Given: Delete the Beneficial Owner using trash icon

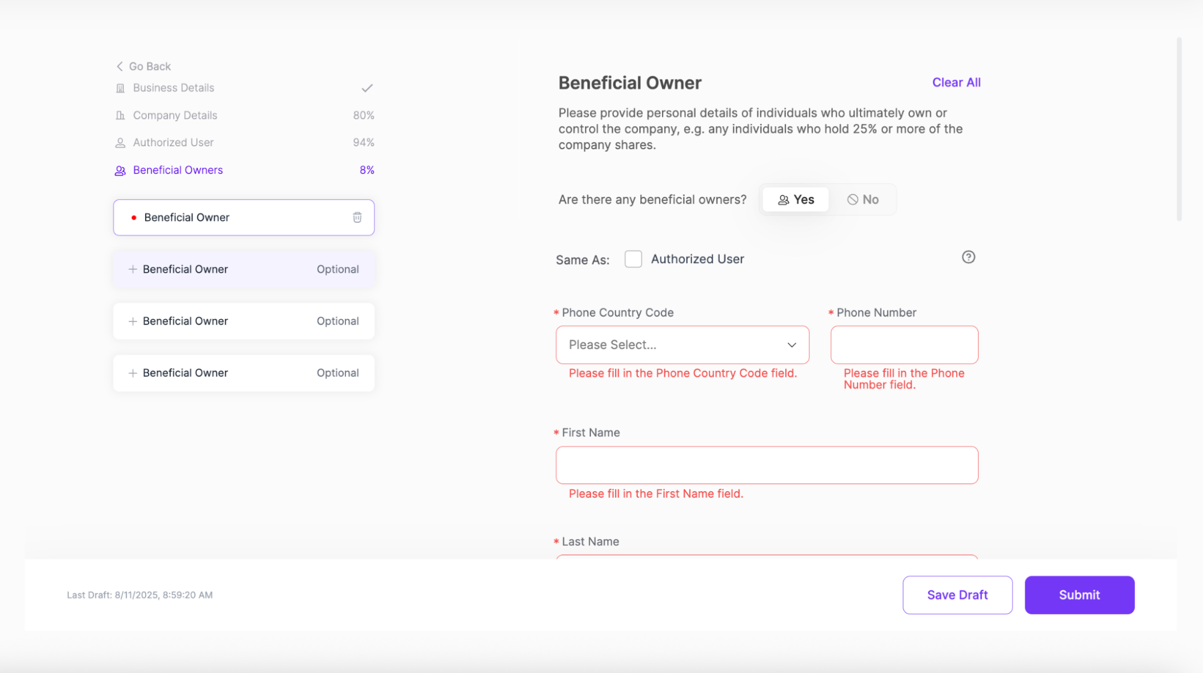Looking at the screenshot, I should (x=357, y=217).
